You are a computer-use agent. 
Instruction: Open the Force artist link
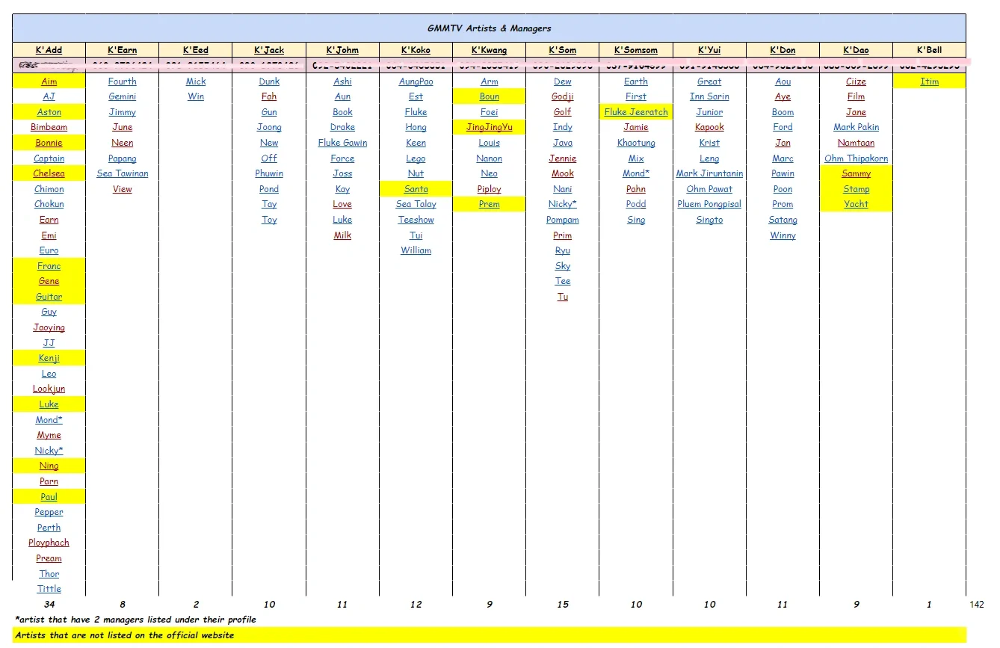pos(342,158)
